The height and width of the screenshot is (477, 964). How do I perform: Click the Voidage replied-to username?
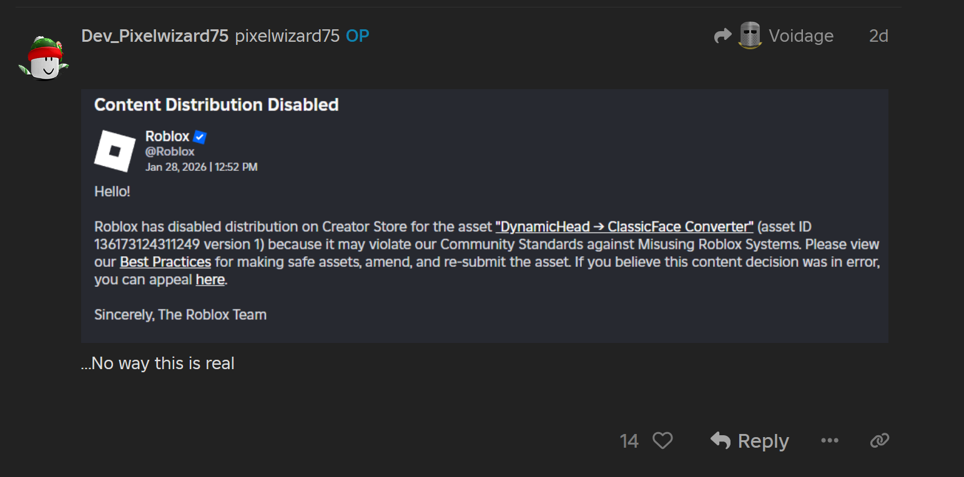click(801, 36)
